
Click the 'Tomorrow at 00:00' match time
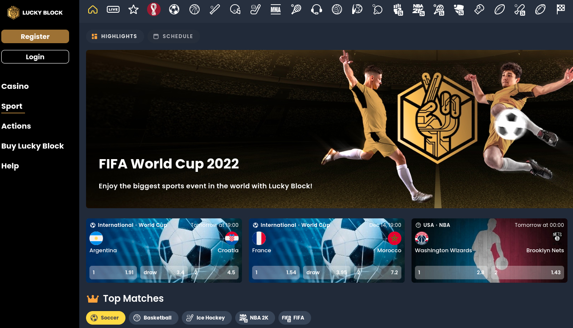point(540,225)
